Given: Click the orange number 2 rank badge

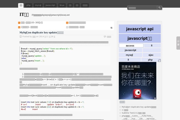Looking at the screenshot, I should tap(19, 27).
